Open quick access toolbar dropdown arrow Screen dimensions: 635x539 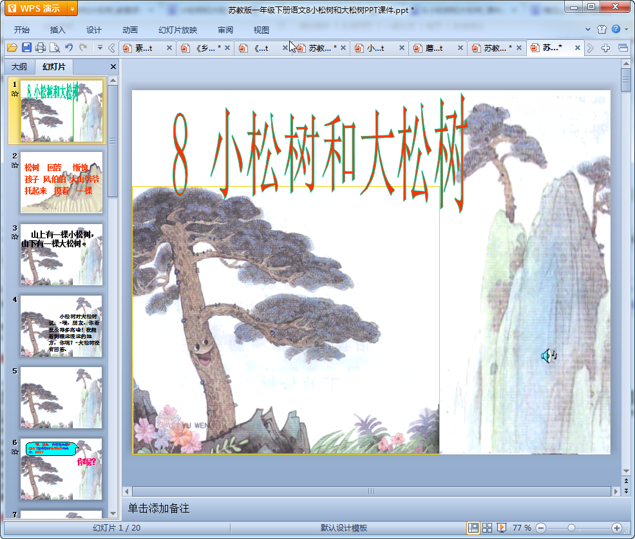point(100,48)
